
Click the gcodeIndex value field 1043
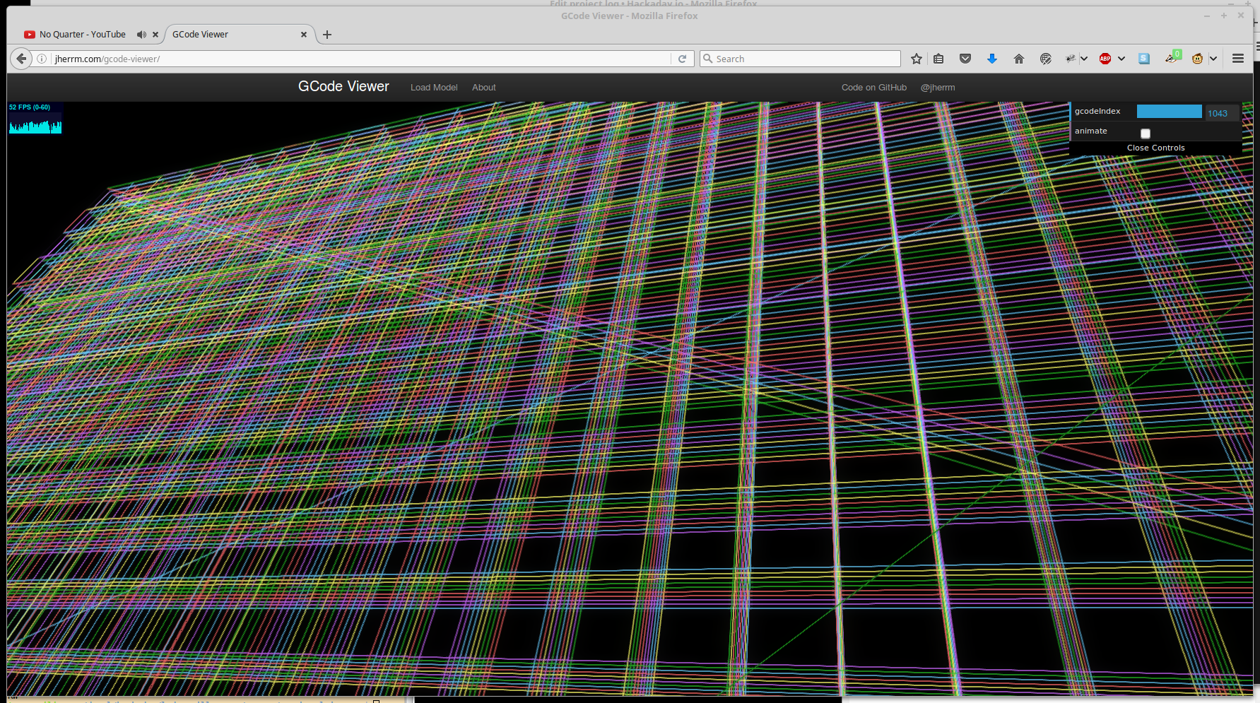pyautogui.click(x=1222, y=113)
